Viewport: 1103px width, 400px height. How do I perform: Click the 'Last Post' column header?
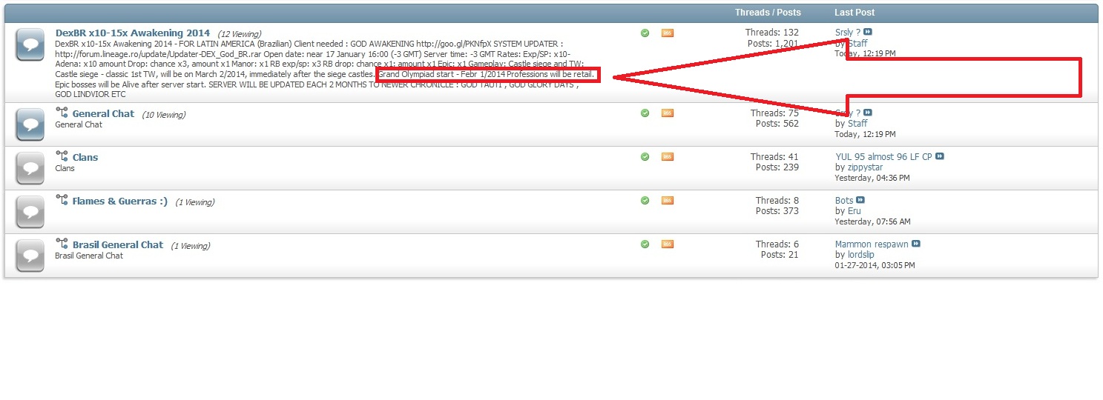click(x=854, y=13)
